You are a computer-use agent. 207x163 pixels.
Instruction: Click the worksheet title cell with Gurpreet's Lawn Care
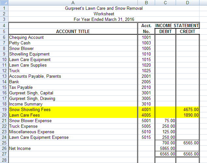[104, 8]
